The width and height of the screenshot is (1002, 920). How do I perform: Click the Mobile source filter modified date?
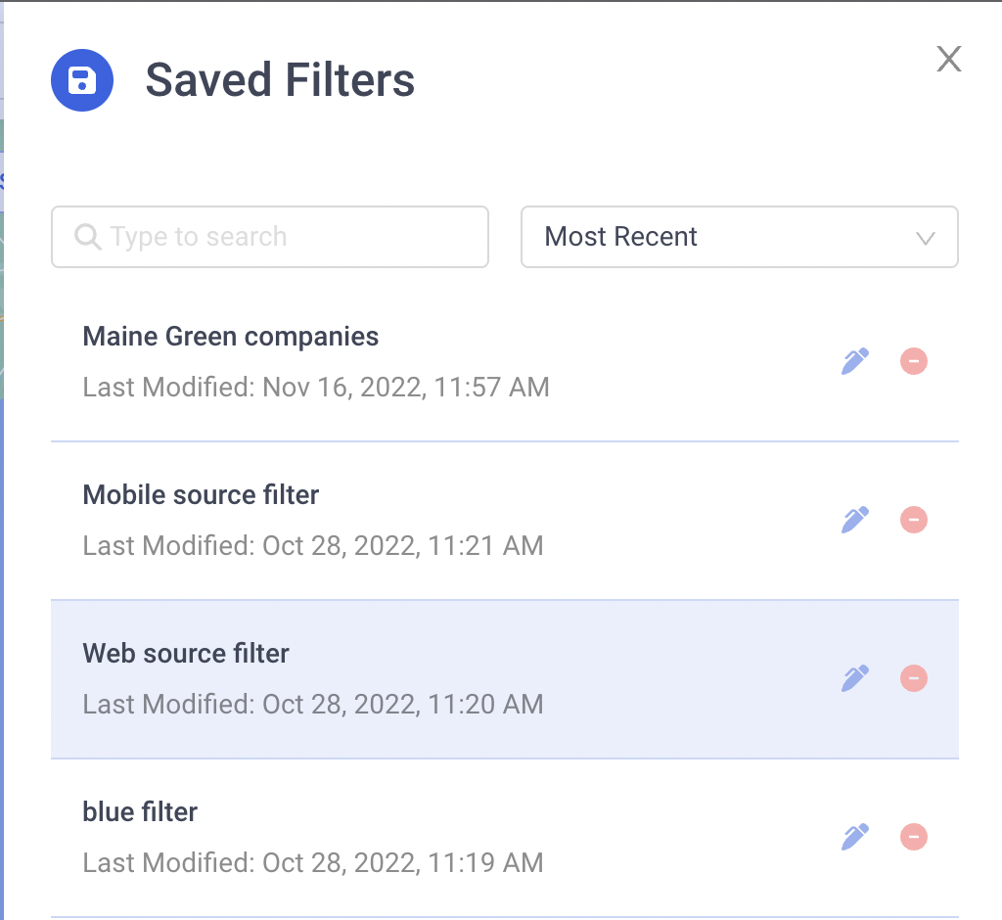[x=313, y=546]
